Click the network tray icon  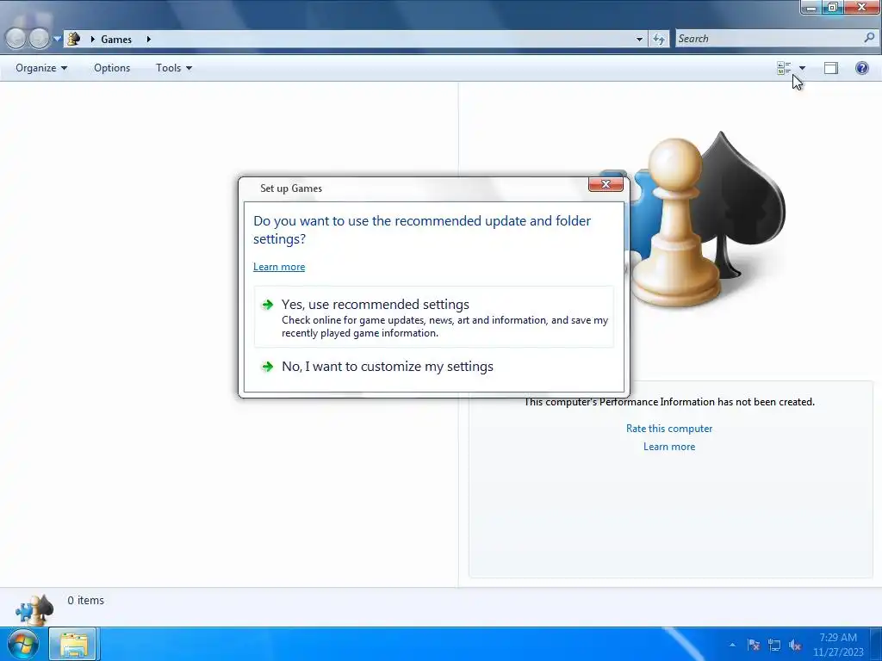774,645
